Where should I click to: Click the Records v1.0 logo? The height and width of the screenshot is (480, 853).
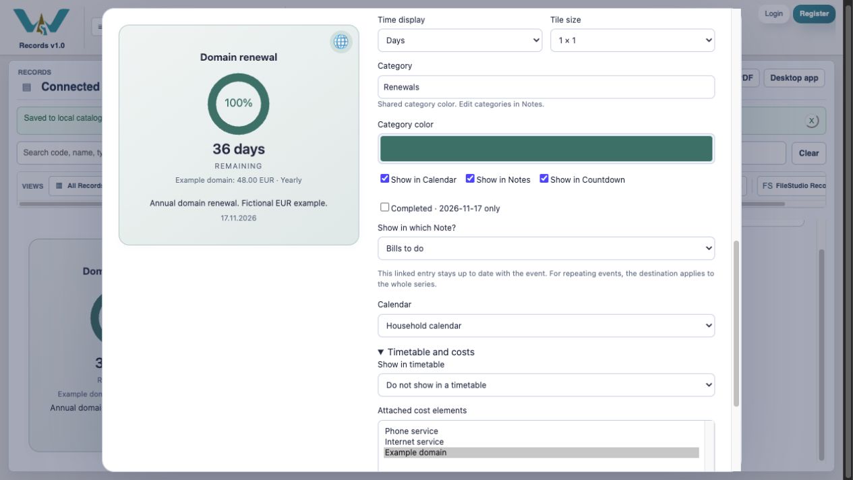point(42,28)
